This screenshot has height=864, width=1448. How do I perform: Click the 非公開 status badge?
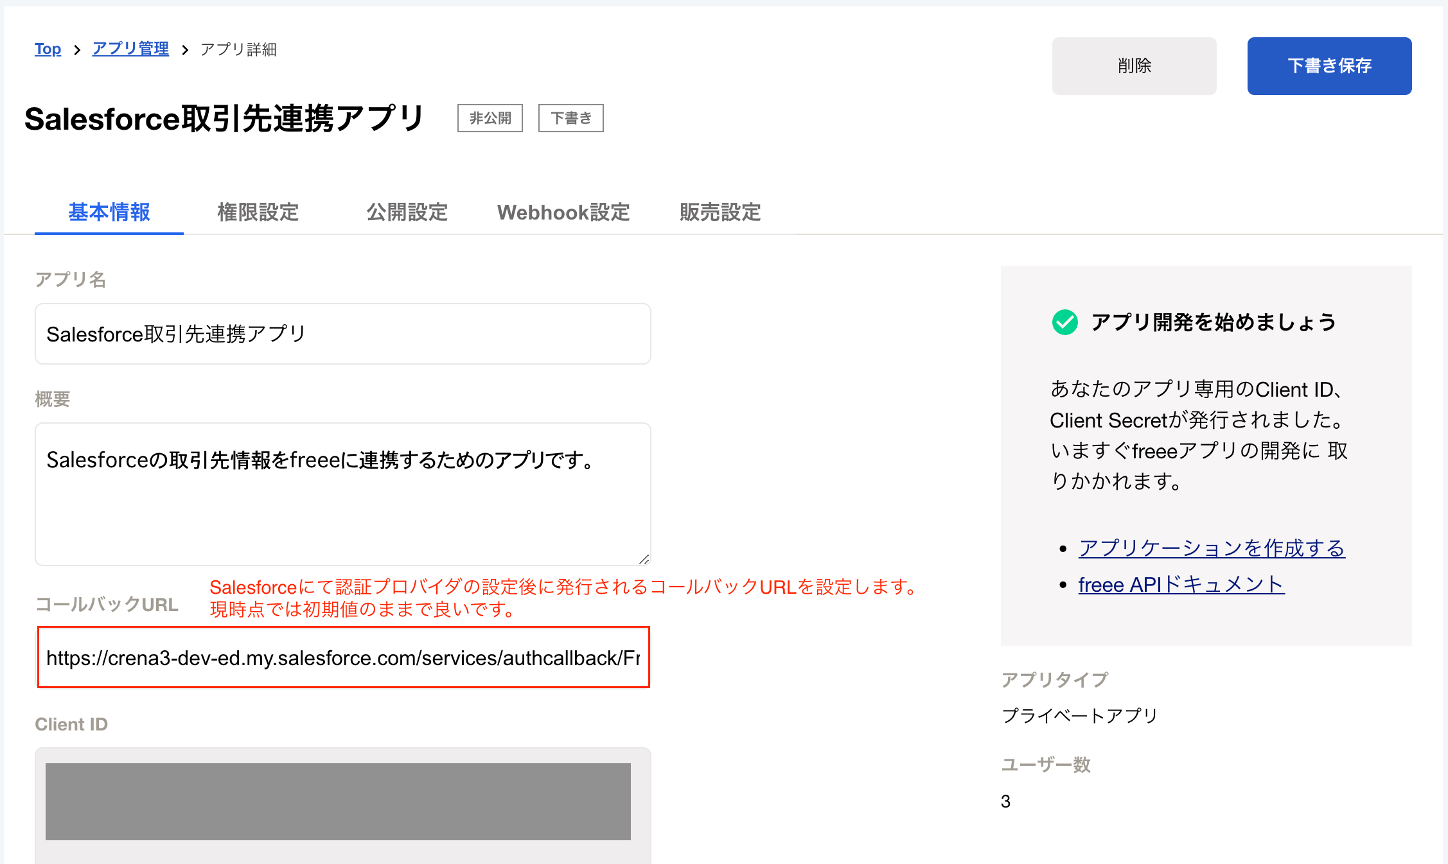coord(490,118)
